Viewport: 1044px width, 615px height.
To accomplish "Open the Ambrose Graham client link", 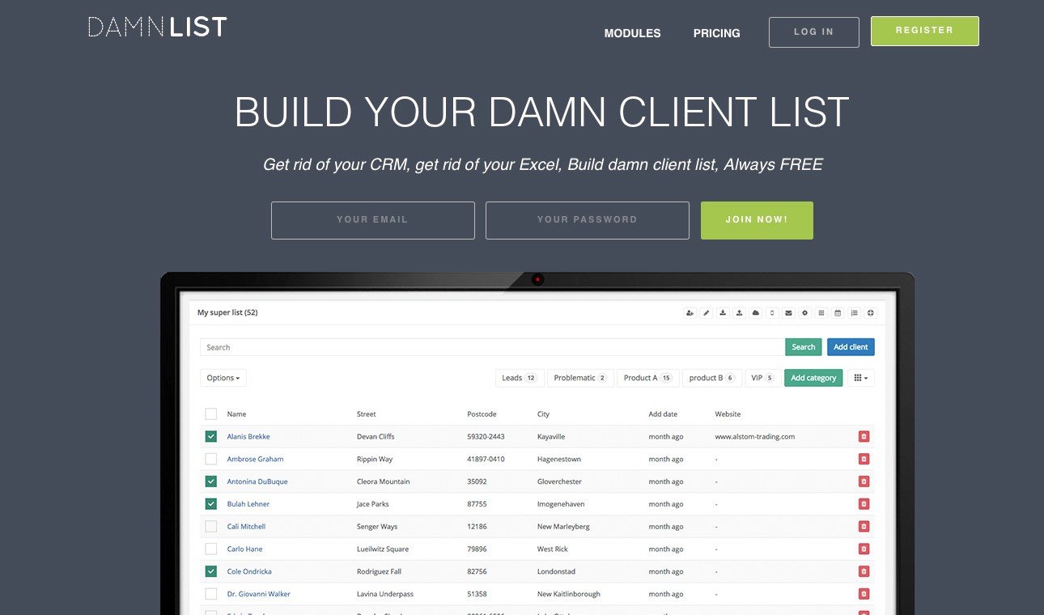I will pos(255,459).
